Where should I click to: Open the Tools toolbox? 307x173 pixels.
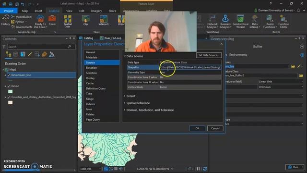(x=52, y=20)
